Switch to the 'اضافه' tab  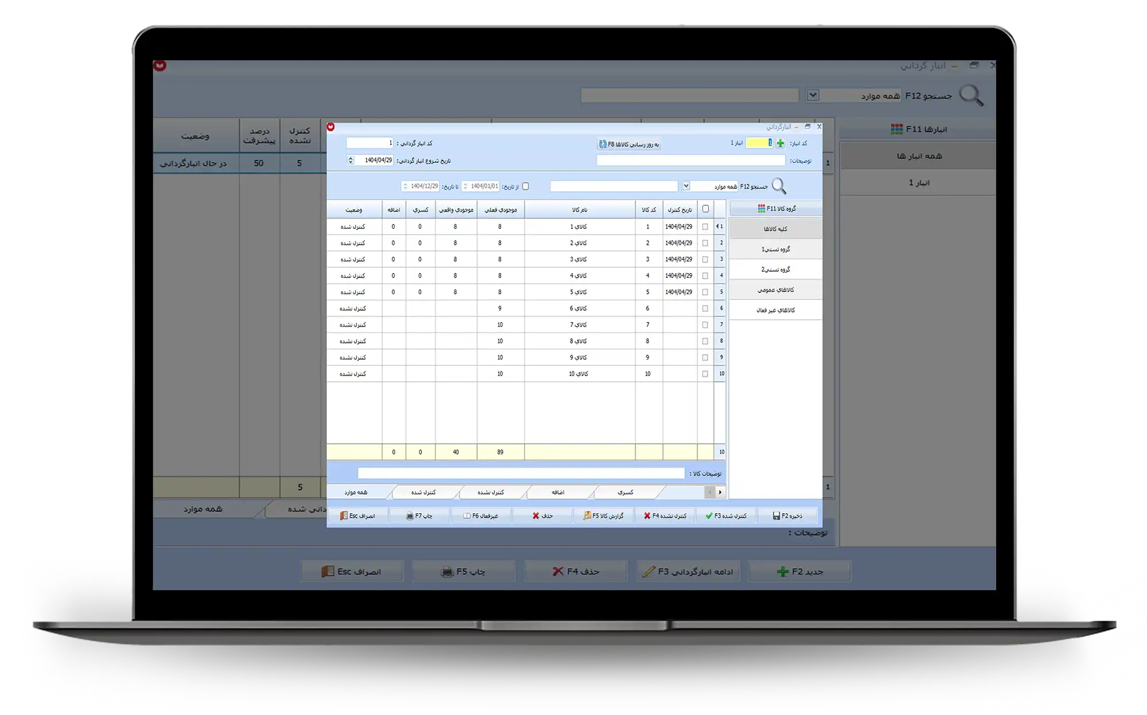[x=558, y=493]
